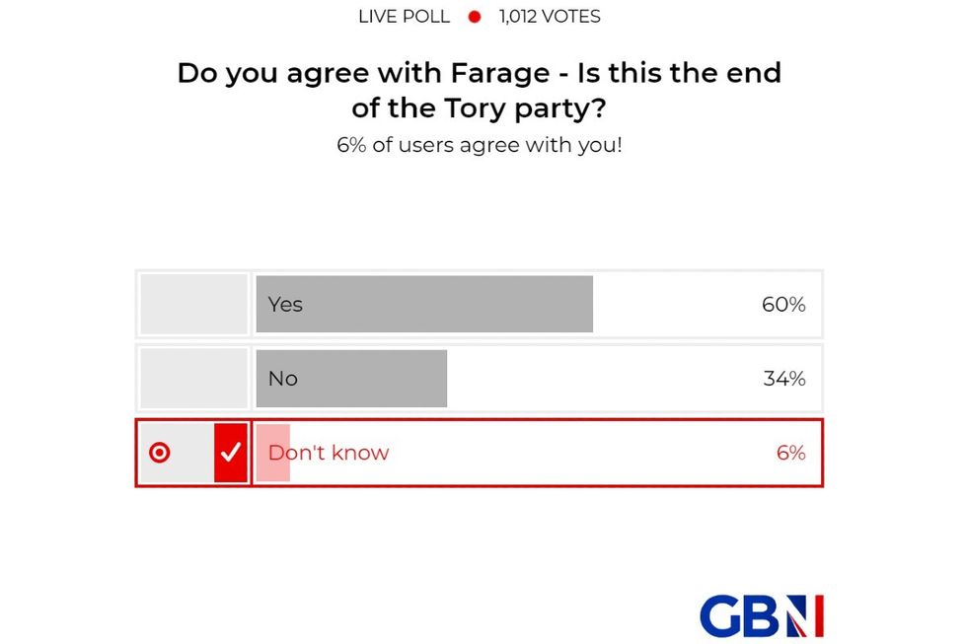Click the 60% result label
The image size is (967, 644).
click(782, 305)
